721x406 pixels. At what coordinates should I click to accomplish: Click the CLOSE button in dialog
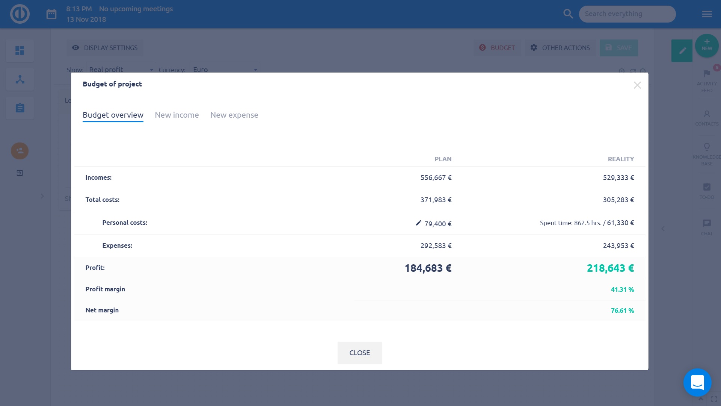(360, 353)
